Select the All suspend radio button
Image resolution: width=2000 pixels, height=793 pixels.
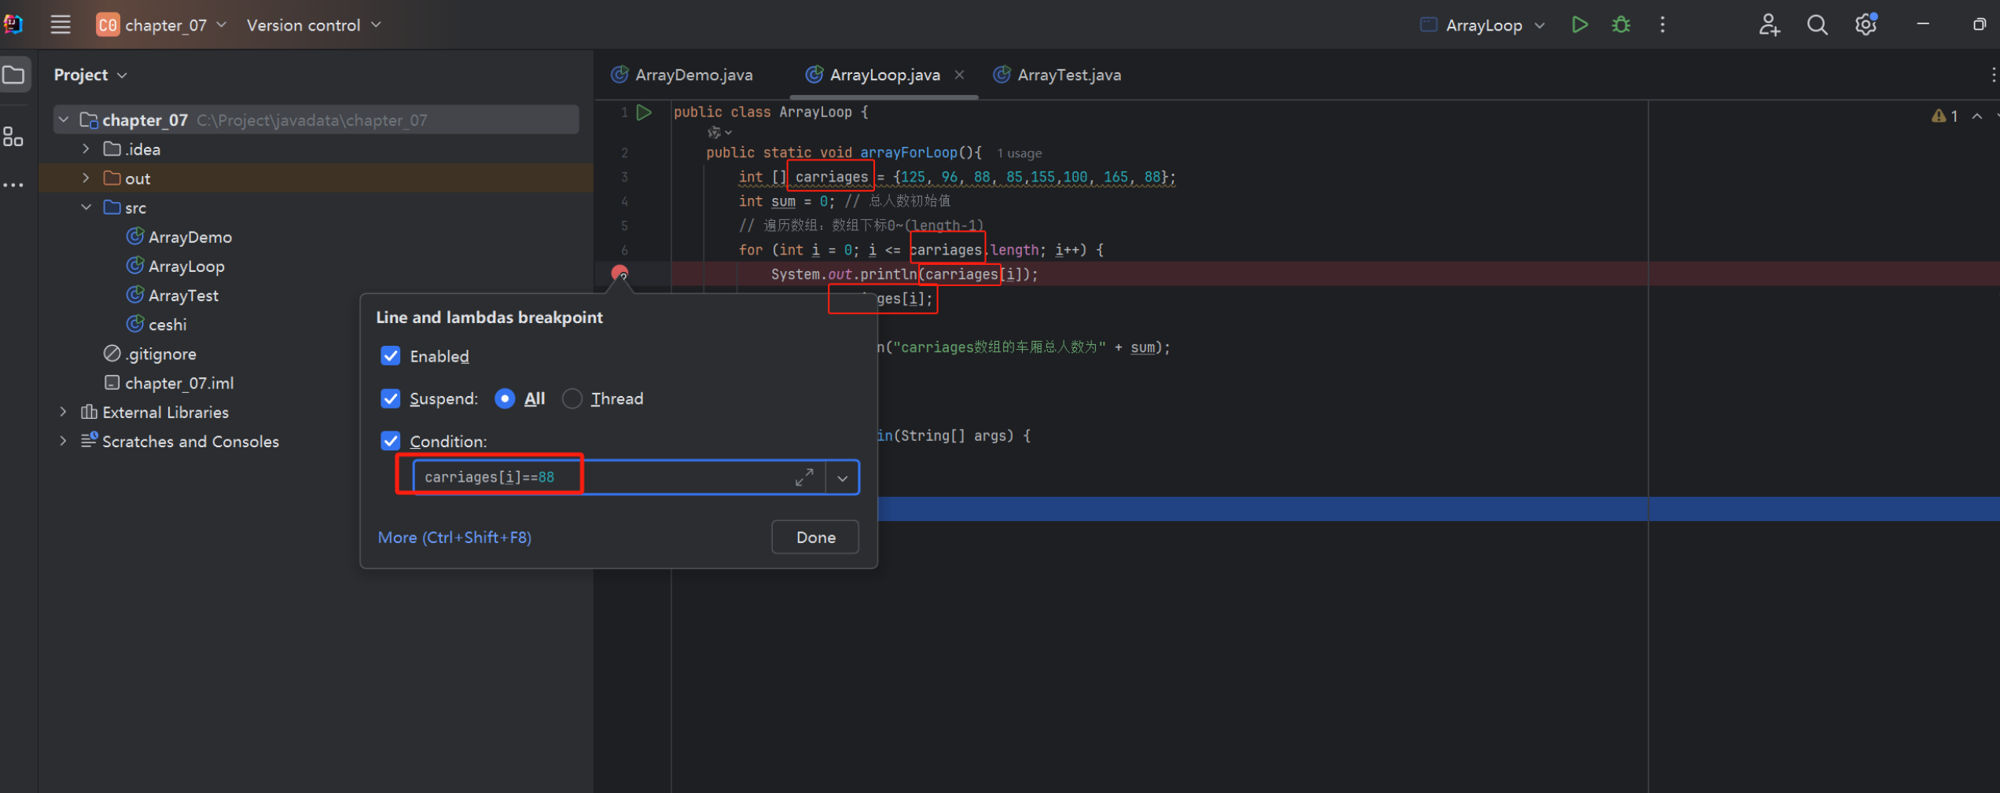point(505,398)
